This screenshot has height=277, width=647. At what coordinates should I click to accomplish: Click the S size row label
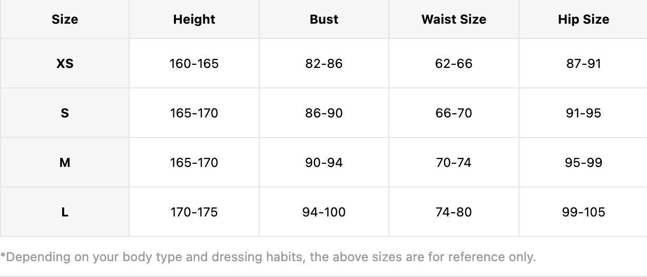click(x=65, y=113)
